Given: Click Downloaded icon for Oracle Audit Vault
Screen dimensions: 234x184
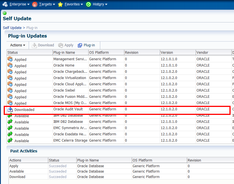Looking at the screenshot, I should click(10, 109).
